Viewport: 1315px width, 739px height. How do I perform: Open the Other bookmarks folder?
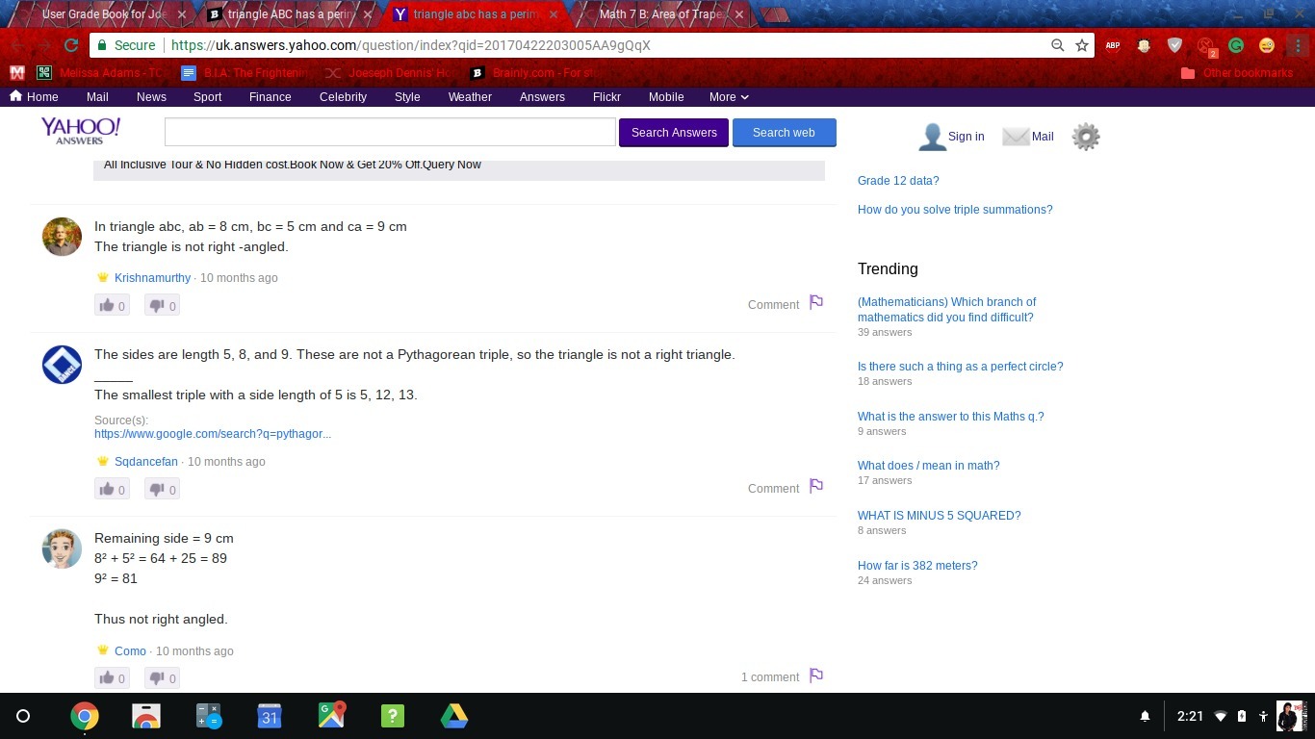[1237, 73]
